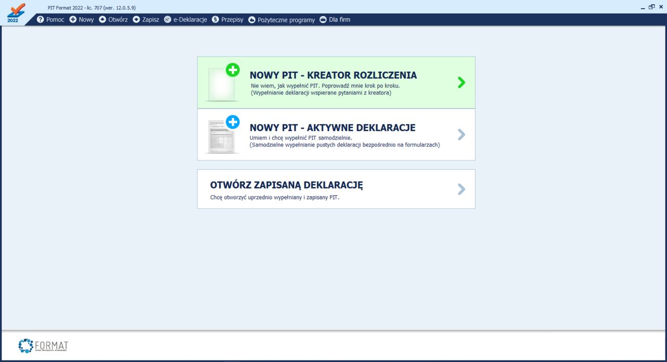Click the PIT Format 2022 app logo
Viewport: 667px width, 362px height.
click(16, 13)
